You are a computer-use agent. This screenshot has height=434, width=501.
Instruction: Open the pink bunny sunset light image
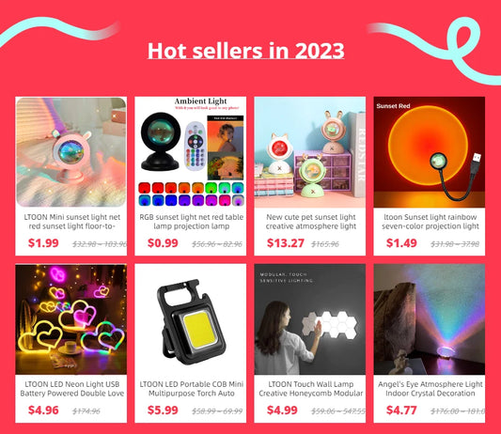coord(70,152)
